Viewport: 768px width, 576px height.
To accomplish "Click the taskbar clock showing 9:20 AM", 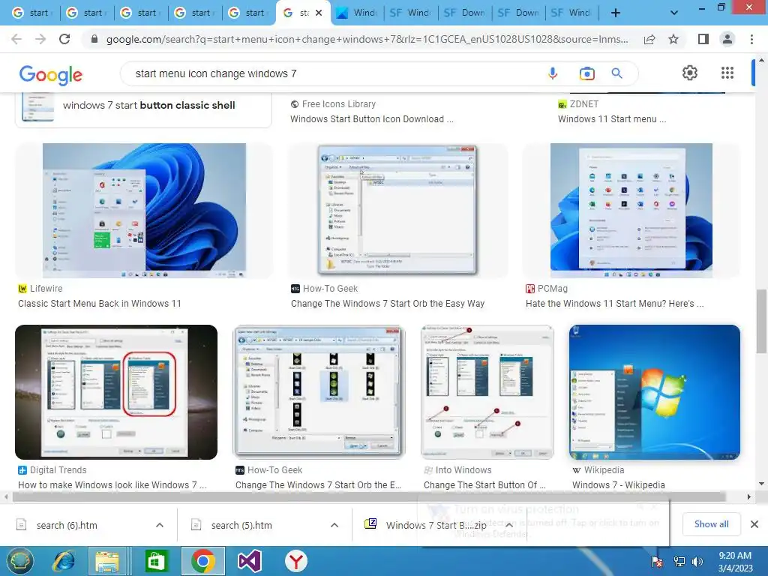I will [x=735, y=562].
